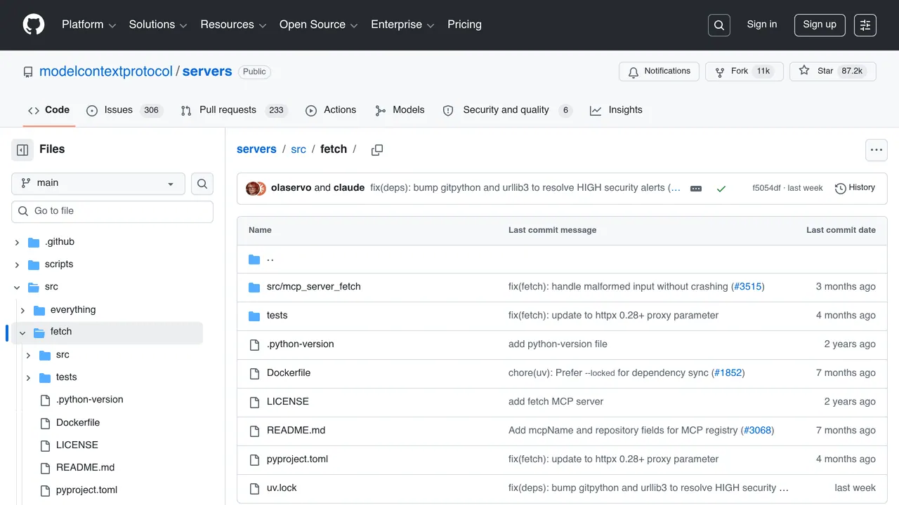Expand the Solutions menu
The height and width of the screenshot is (505, 899).
[x=158, y=25]
